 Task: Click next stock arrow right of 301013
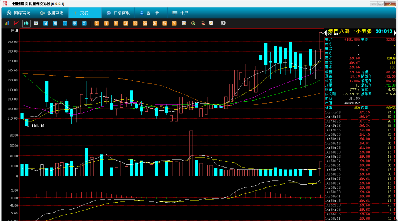click(x=395, y=32)
